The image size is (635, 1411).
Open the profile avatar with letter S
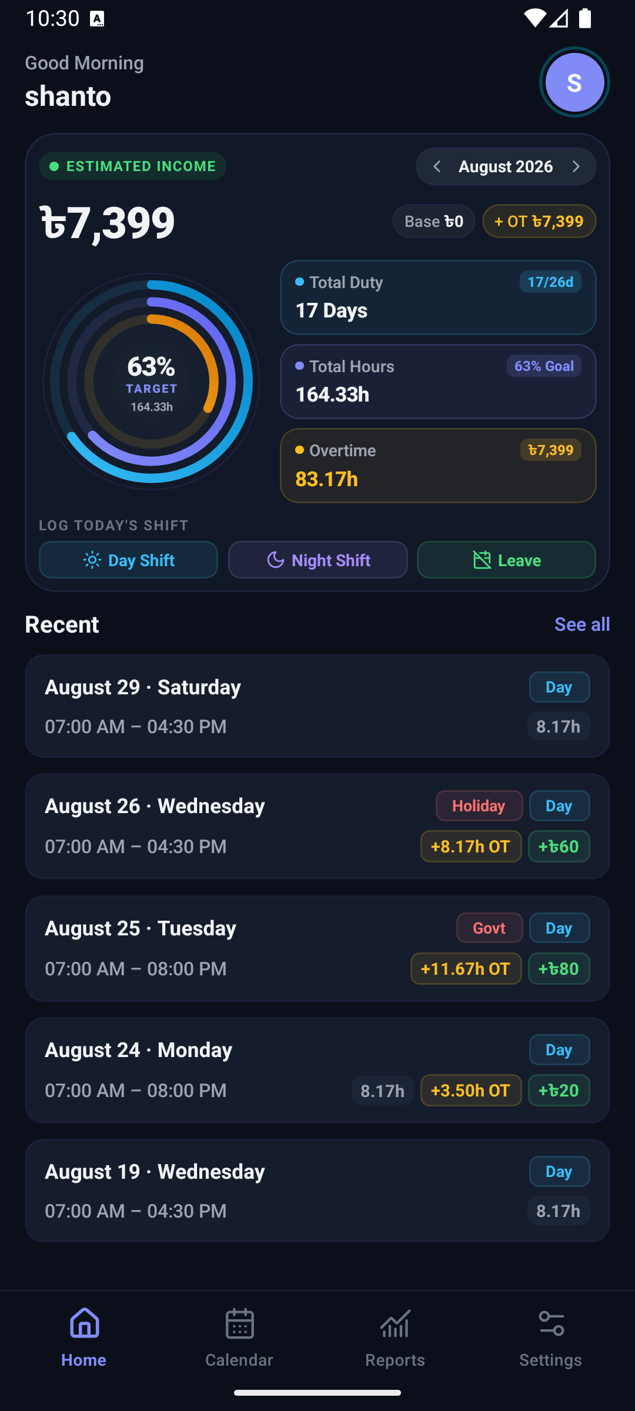point(574,82)
